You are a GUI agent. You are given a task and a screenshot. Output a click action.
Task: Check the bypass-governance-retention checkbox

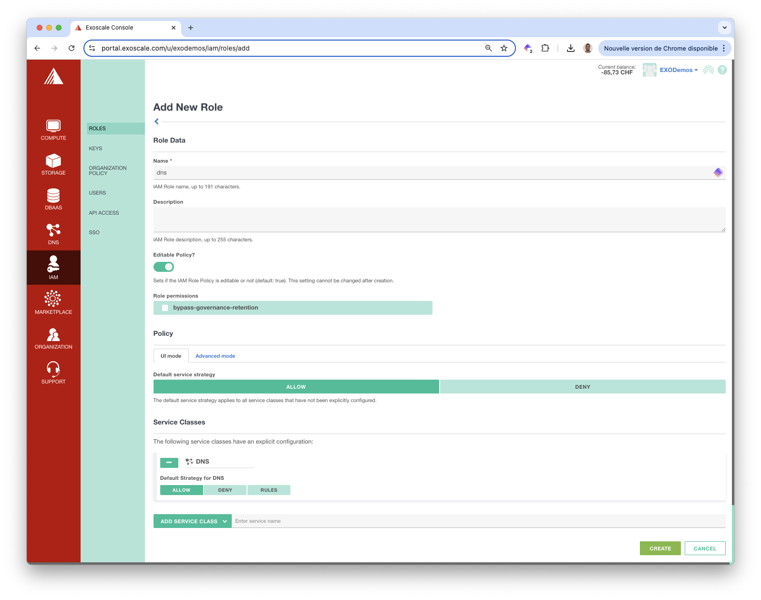(x=165, y=308)
